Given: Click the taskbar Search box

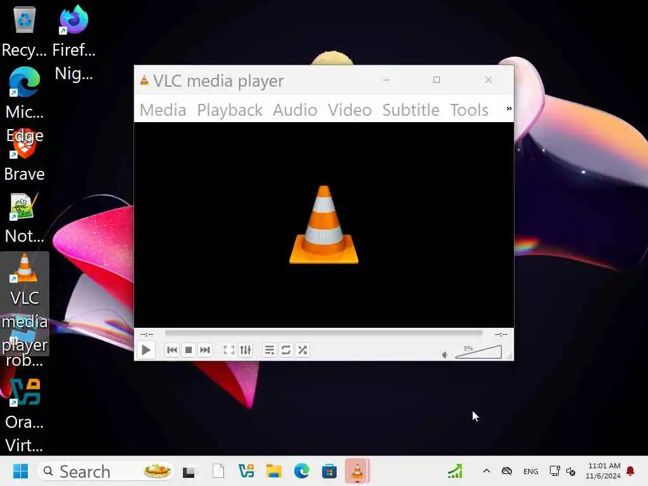Looking at the screenshot, I should coord(105,471).
